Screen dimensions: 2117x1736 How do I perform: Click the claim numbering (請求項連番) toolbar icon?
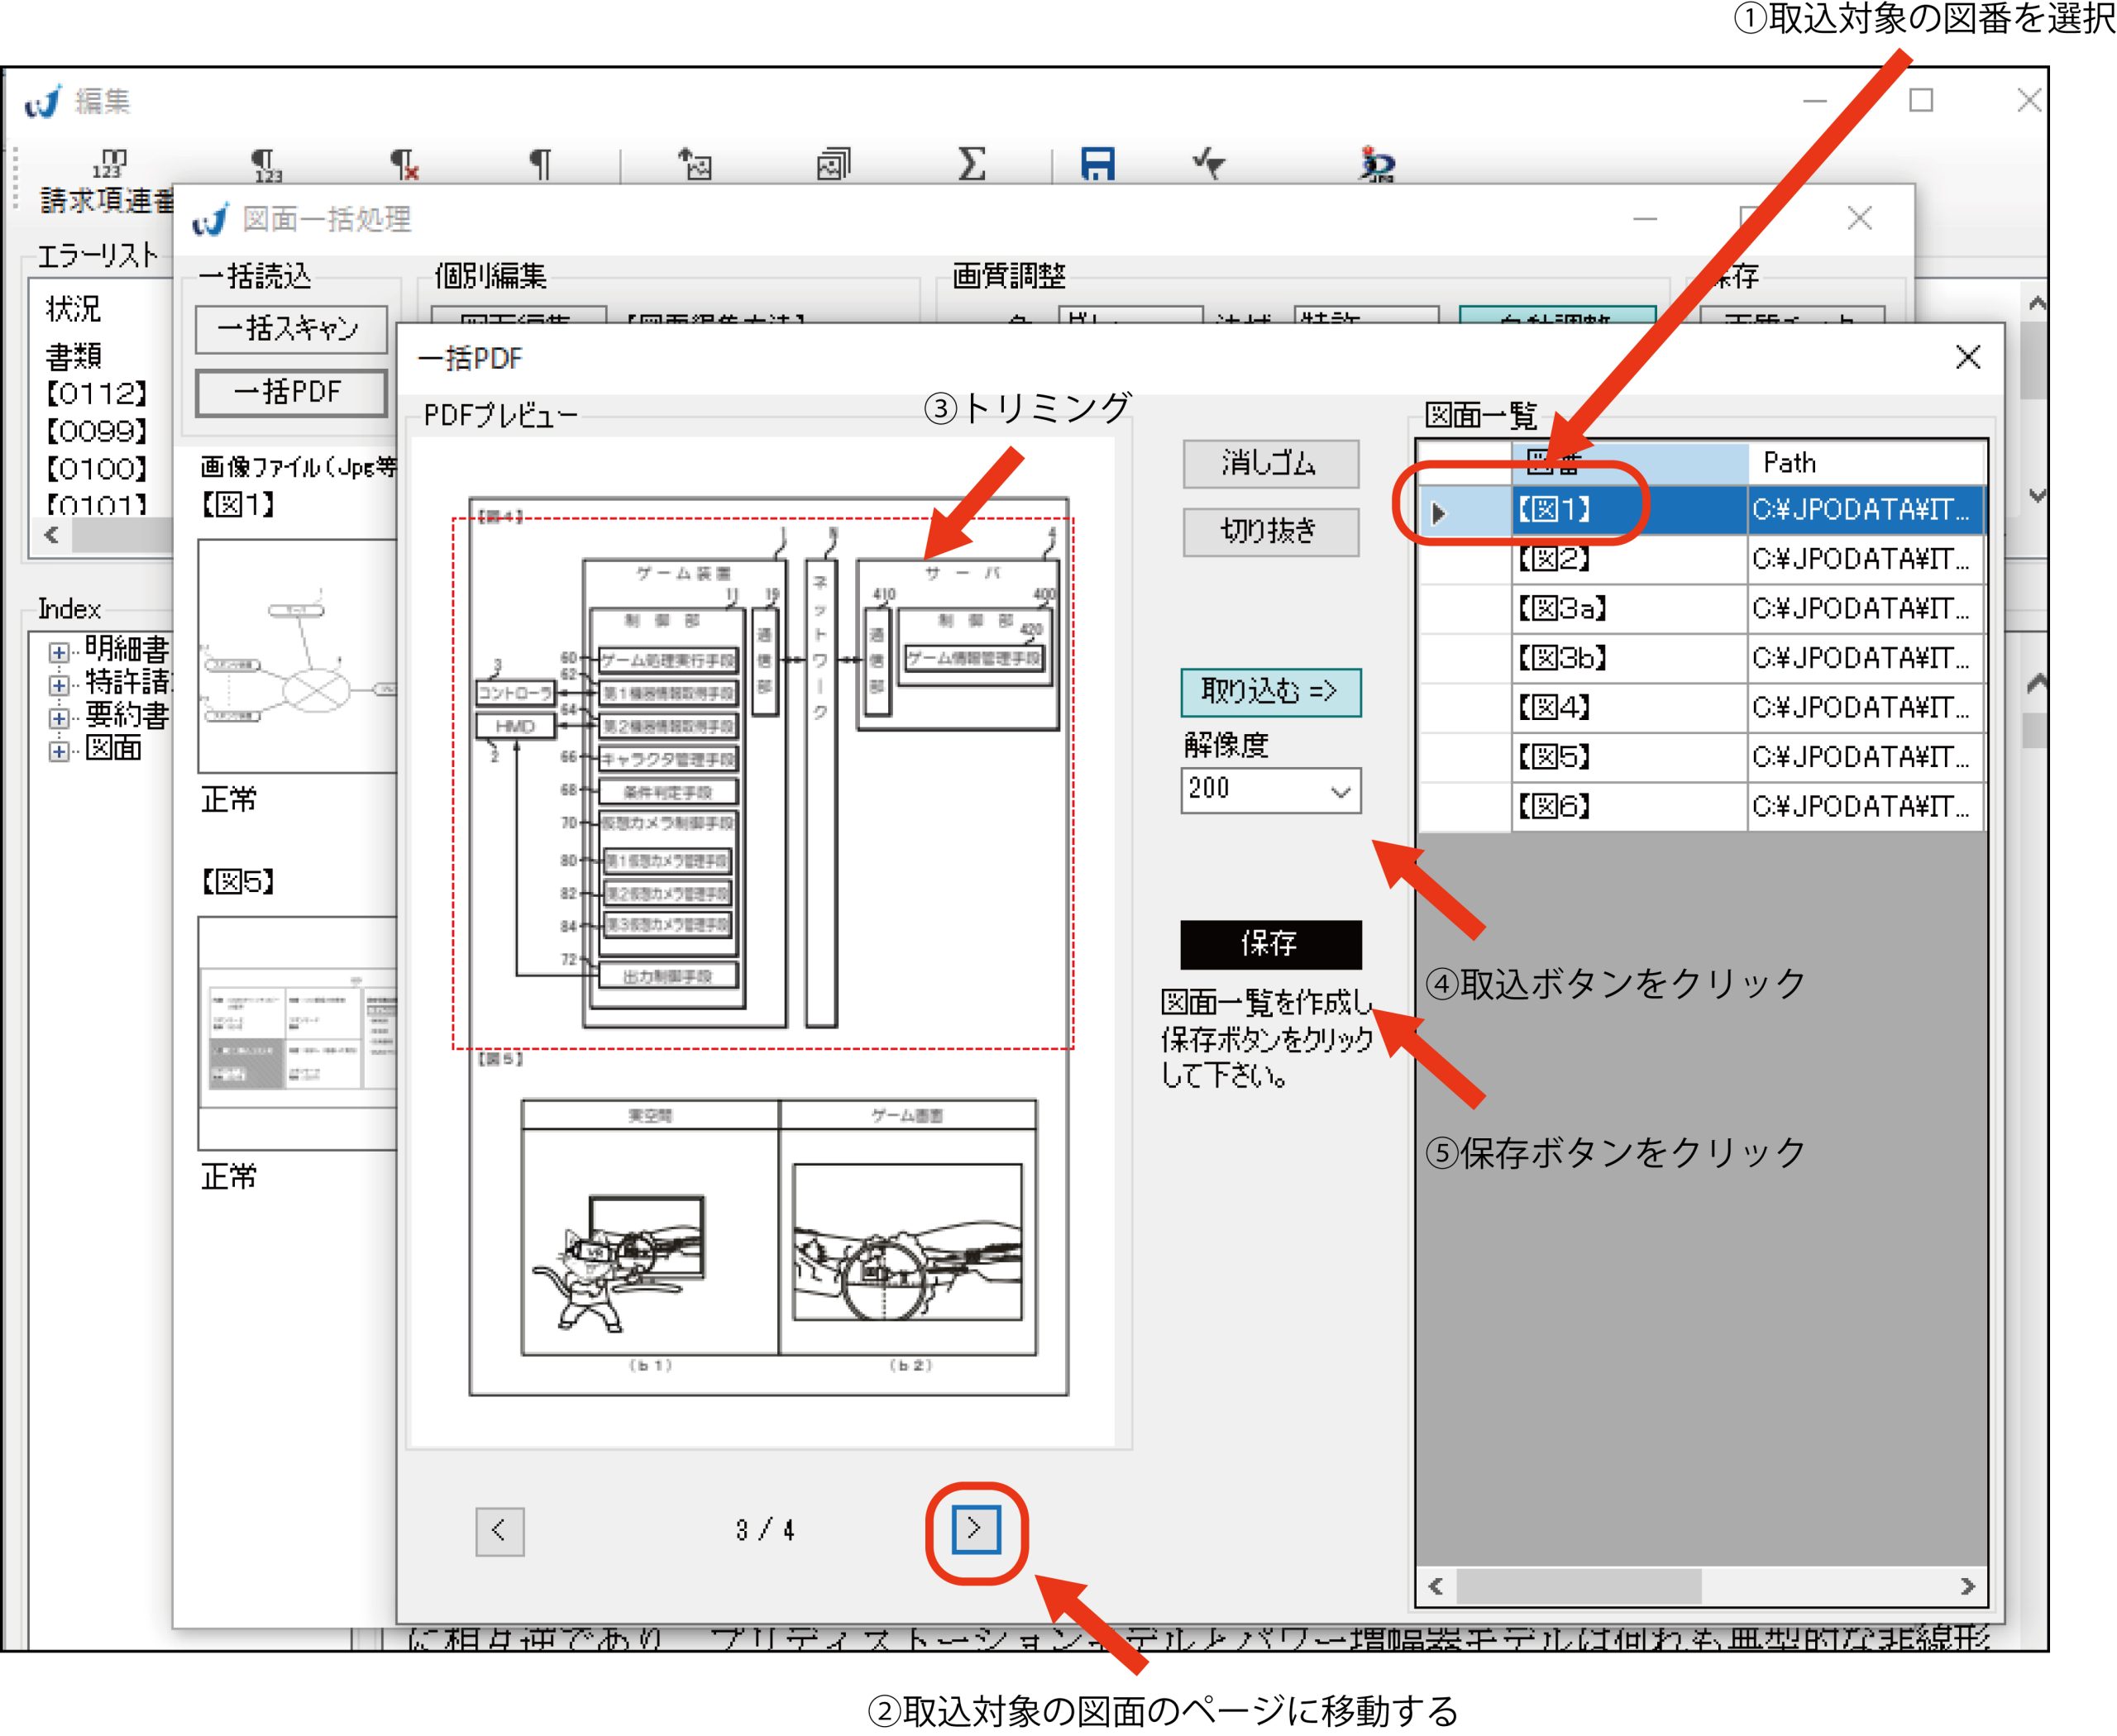(x=110, y=164)
